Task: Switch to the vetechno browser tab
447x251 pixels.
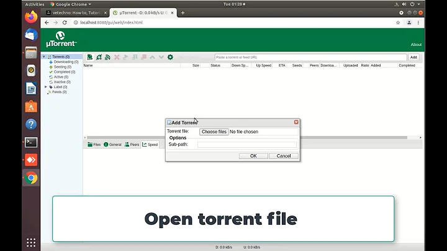Action: pyautogui.click(x=76, y=13)
